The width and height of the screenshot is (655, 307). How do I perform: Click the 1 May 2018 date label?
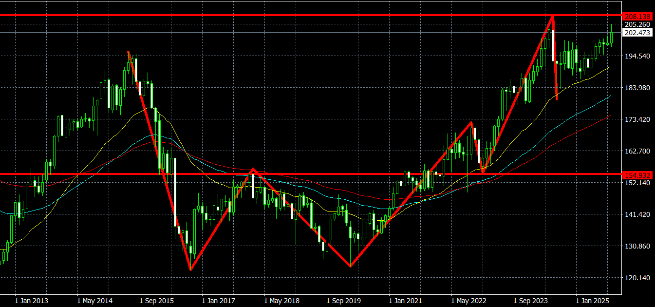(x=281, y=301)
